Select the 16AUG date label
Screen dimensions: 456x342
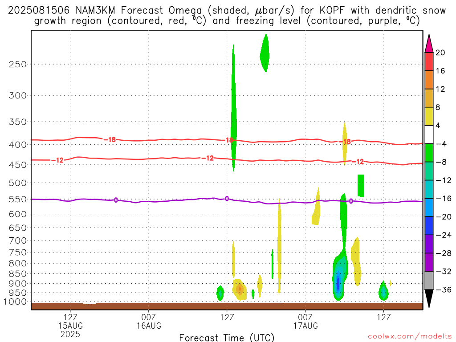[x=149, y=326]
